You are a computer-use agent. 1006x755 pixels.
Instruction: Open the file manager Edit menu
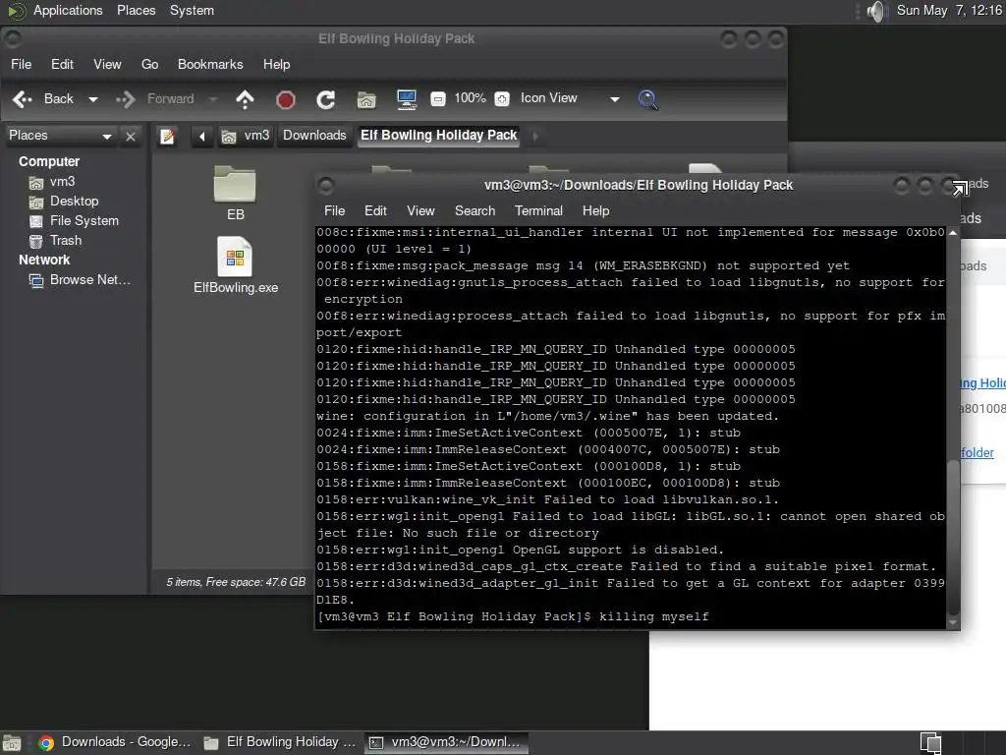click(62, 64)
